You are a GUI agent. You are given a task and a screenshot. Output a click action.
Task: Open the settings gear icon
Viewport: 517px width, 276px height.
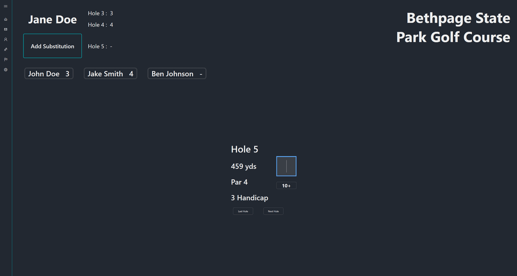[6, 70]
